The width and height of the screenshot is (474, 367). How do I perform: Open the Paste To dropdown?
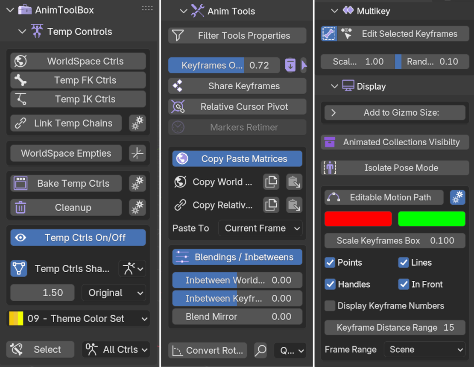pyautogui.click(x=260, y=228)
